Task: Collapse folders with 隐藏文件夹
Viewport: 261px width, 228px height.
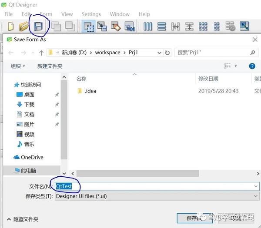Action: point(23,219)
